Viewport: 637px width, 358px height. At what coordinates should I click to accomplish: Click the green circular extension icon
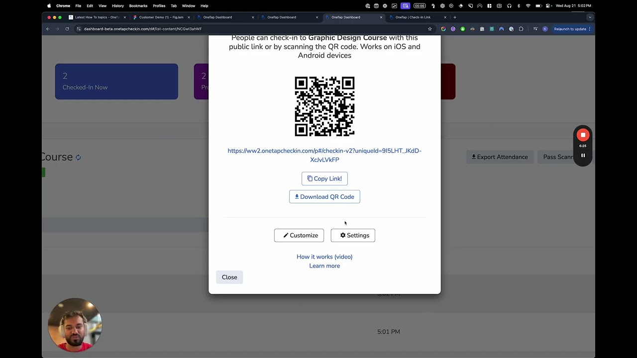coord(463,29)
